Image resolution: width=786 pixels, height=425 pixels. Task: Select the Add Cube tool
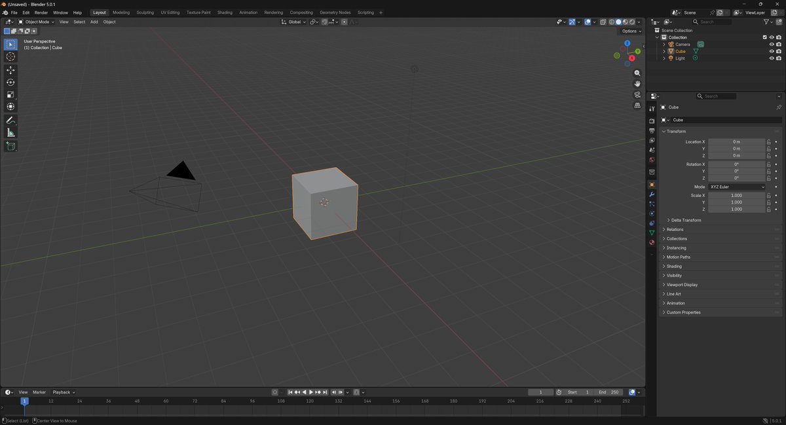click(10, 147)
